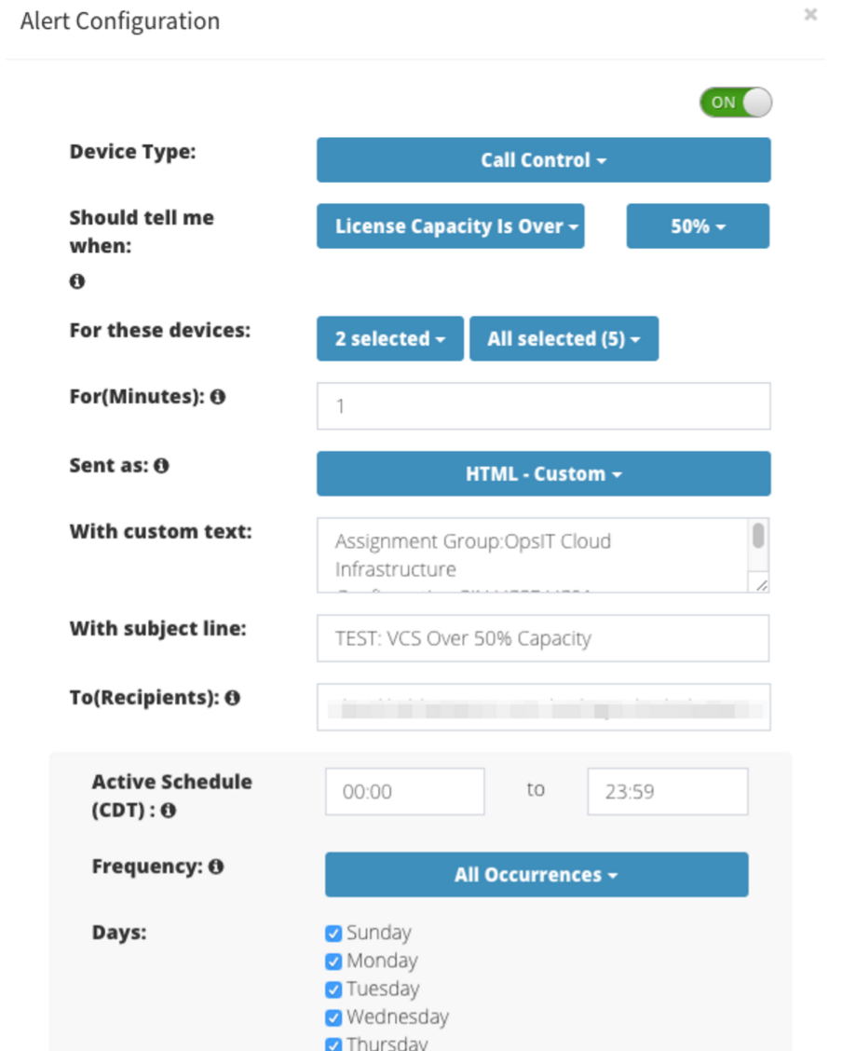Image resolution: width=842 pixels, height=1051 pixels.
Task: Uncheck the Wednesday checkbox
Action: [333, 1017]
